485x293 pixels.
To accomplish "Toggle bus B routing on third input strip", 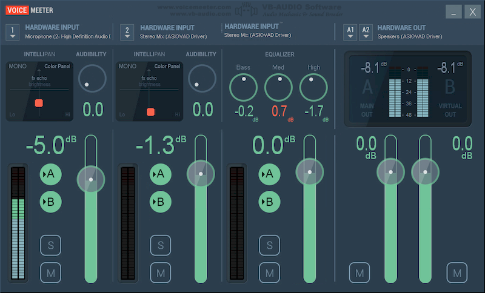I will [269, 202].
